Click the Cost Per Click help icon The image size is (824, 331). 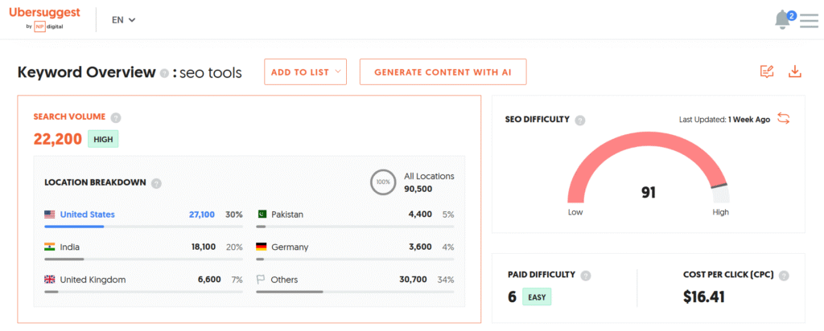783,276
